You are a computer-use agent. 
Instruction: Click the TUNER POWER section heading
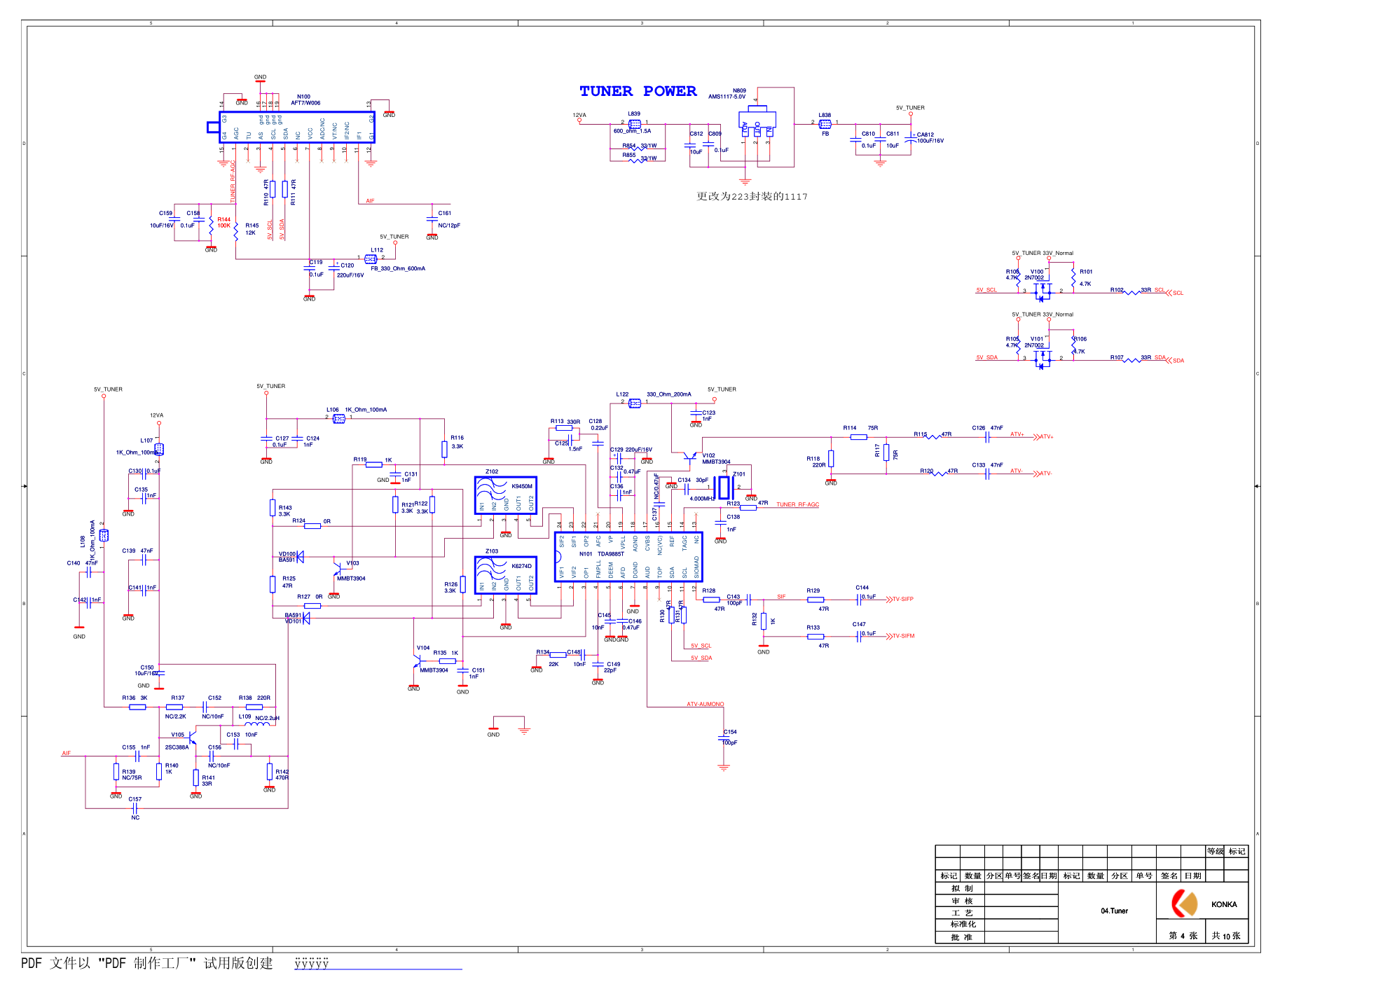[x=638, y=92]
